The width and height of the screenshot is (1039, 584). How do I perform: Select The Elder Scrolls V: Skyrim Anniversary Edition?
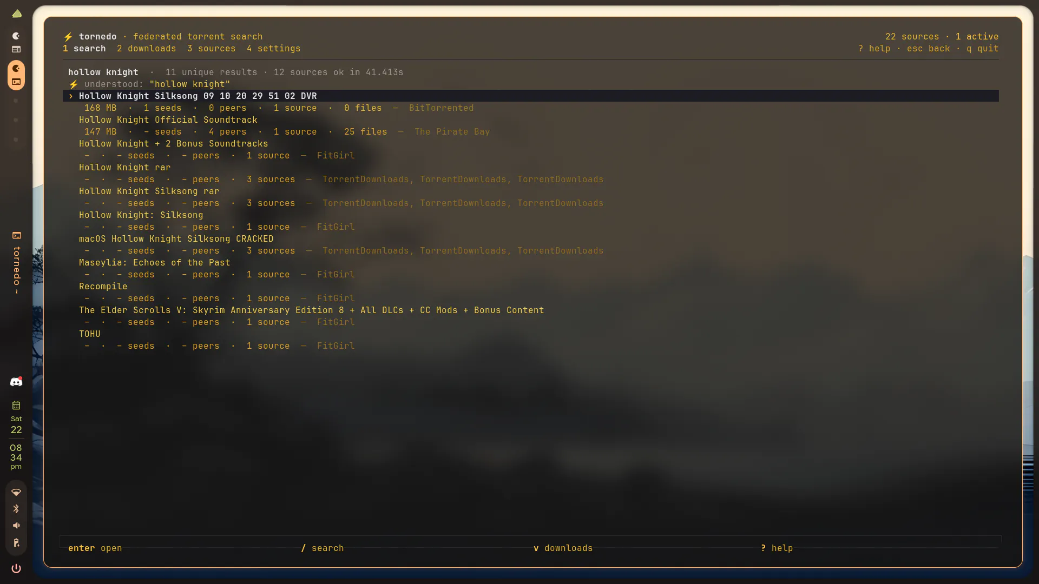click(312, 310)
